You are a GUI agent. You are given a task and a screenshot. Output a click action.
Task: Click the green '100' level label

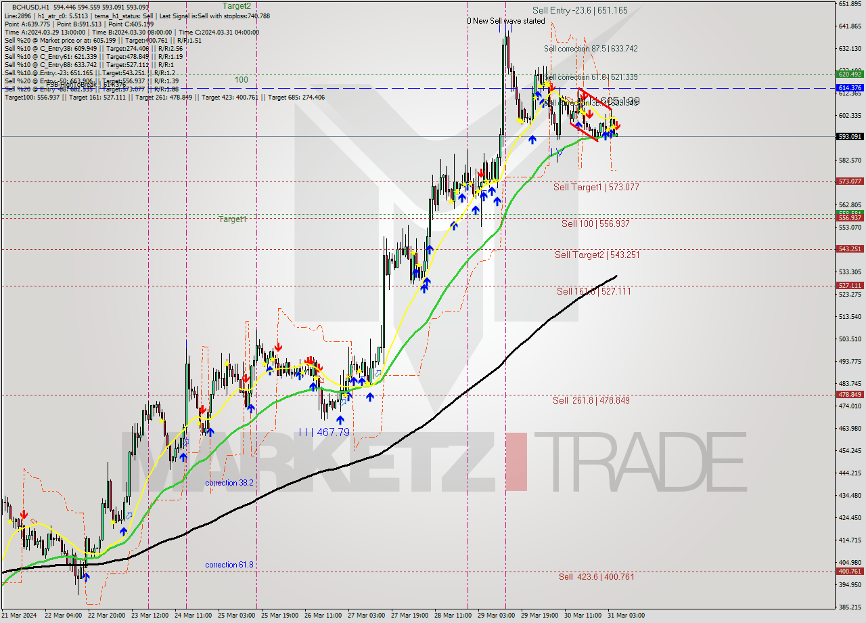click(x=242, y=80)
